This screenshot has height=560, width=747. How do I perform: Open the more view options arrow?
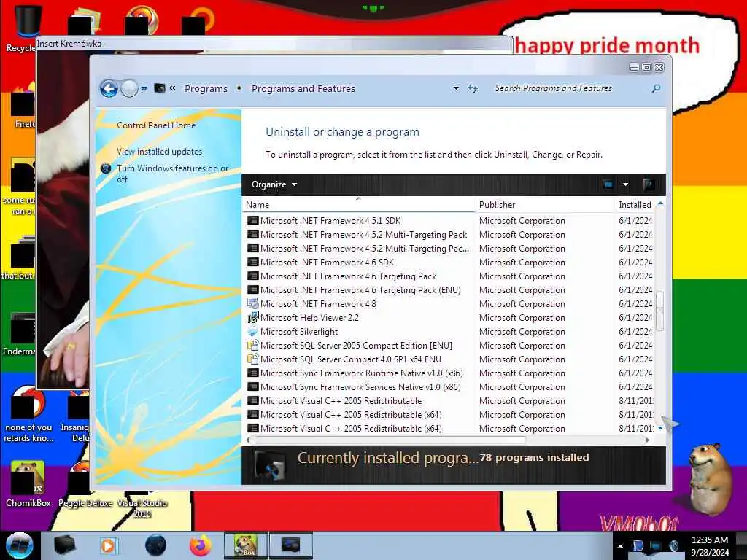[x=625, y=184]
